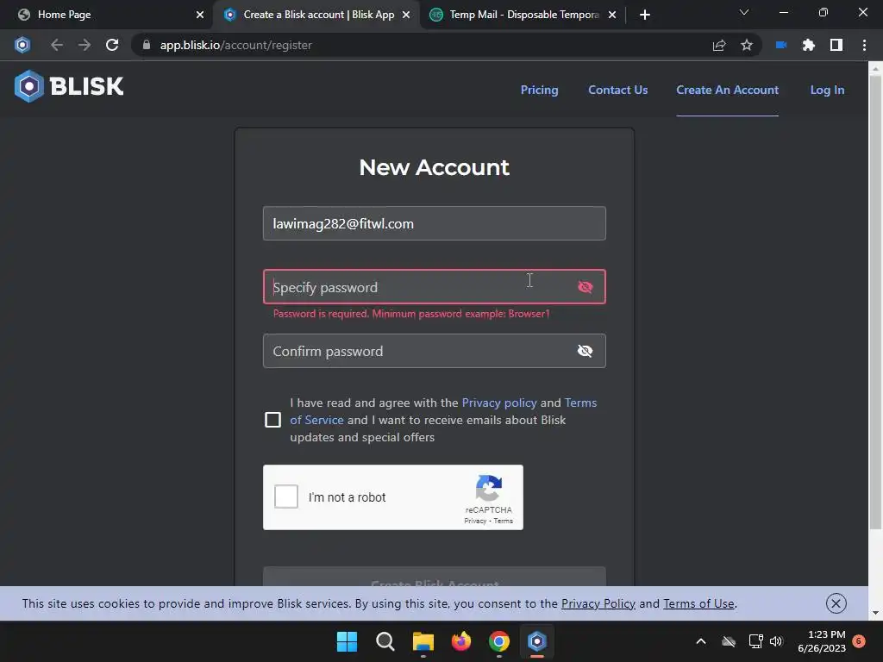Image resolution: width=883 pixels, height=662 pixels.
Task: Toggle visibility of the Specify password field
Action: 586,287
